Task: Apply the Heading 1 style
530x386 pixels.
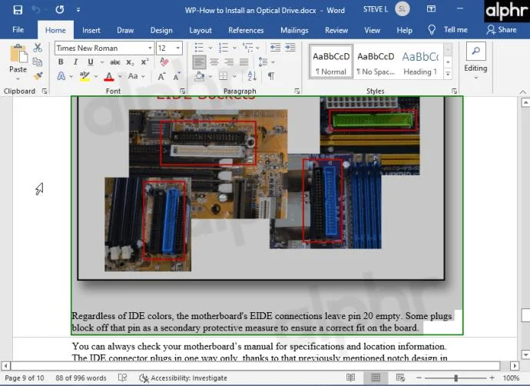Action: [420, 62]
